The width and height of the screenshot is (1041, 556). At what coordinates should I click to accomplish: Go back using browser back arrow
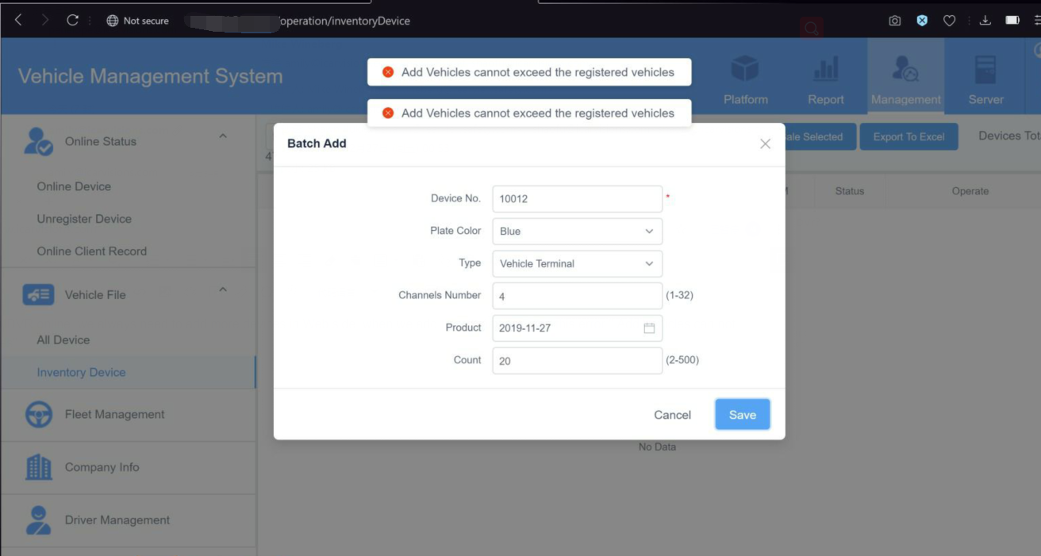[18, 21]
